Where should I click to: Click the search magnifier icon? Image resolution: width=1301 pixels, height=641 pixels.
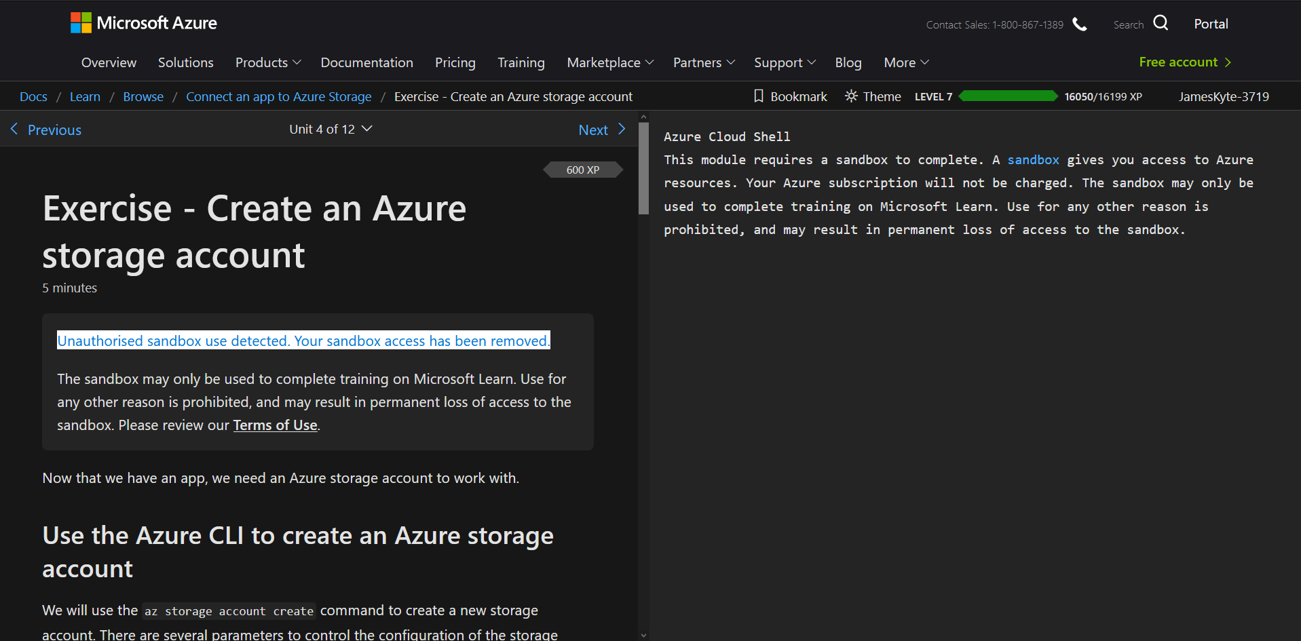coord(1161,23)
